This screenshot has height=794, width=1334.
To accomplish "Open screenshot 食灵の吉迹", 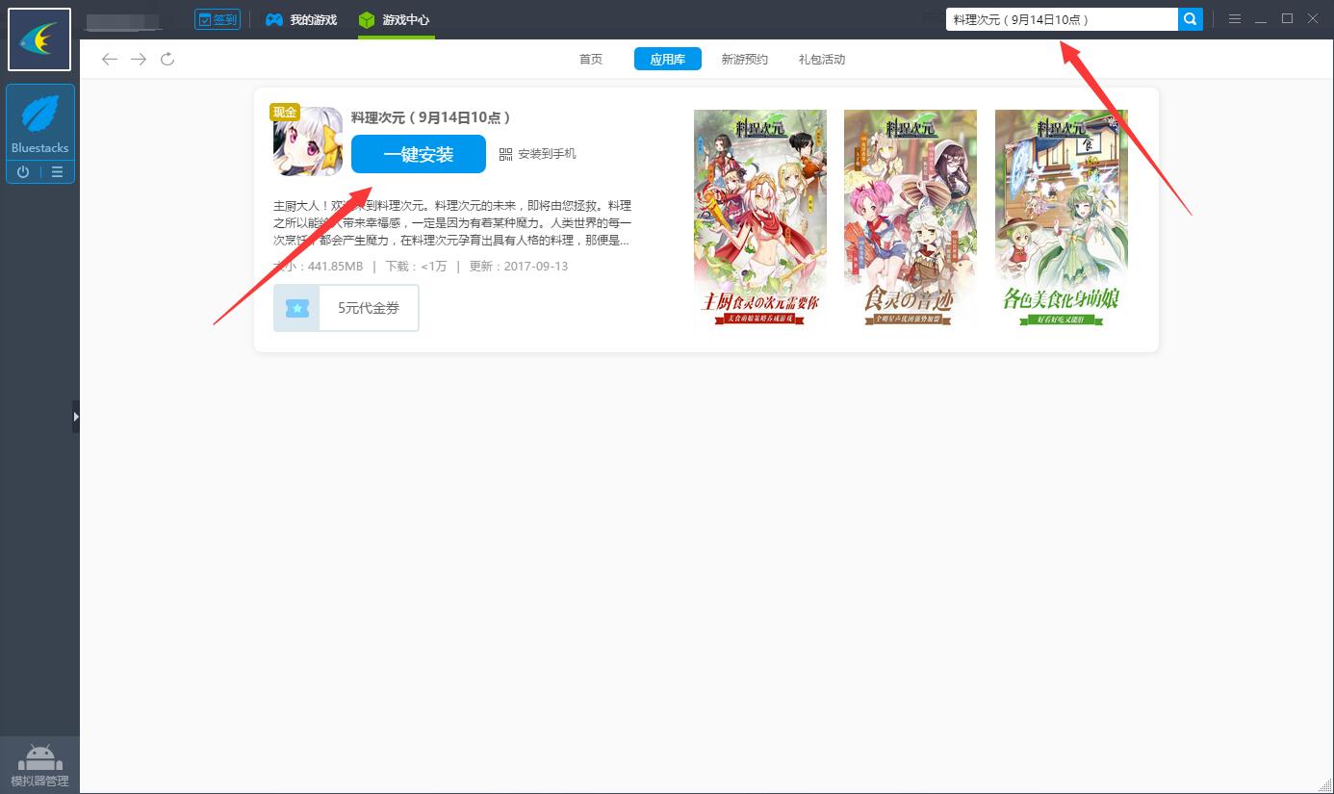I will (x=911, y=219).
